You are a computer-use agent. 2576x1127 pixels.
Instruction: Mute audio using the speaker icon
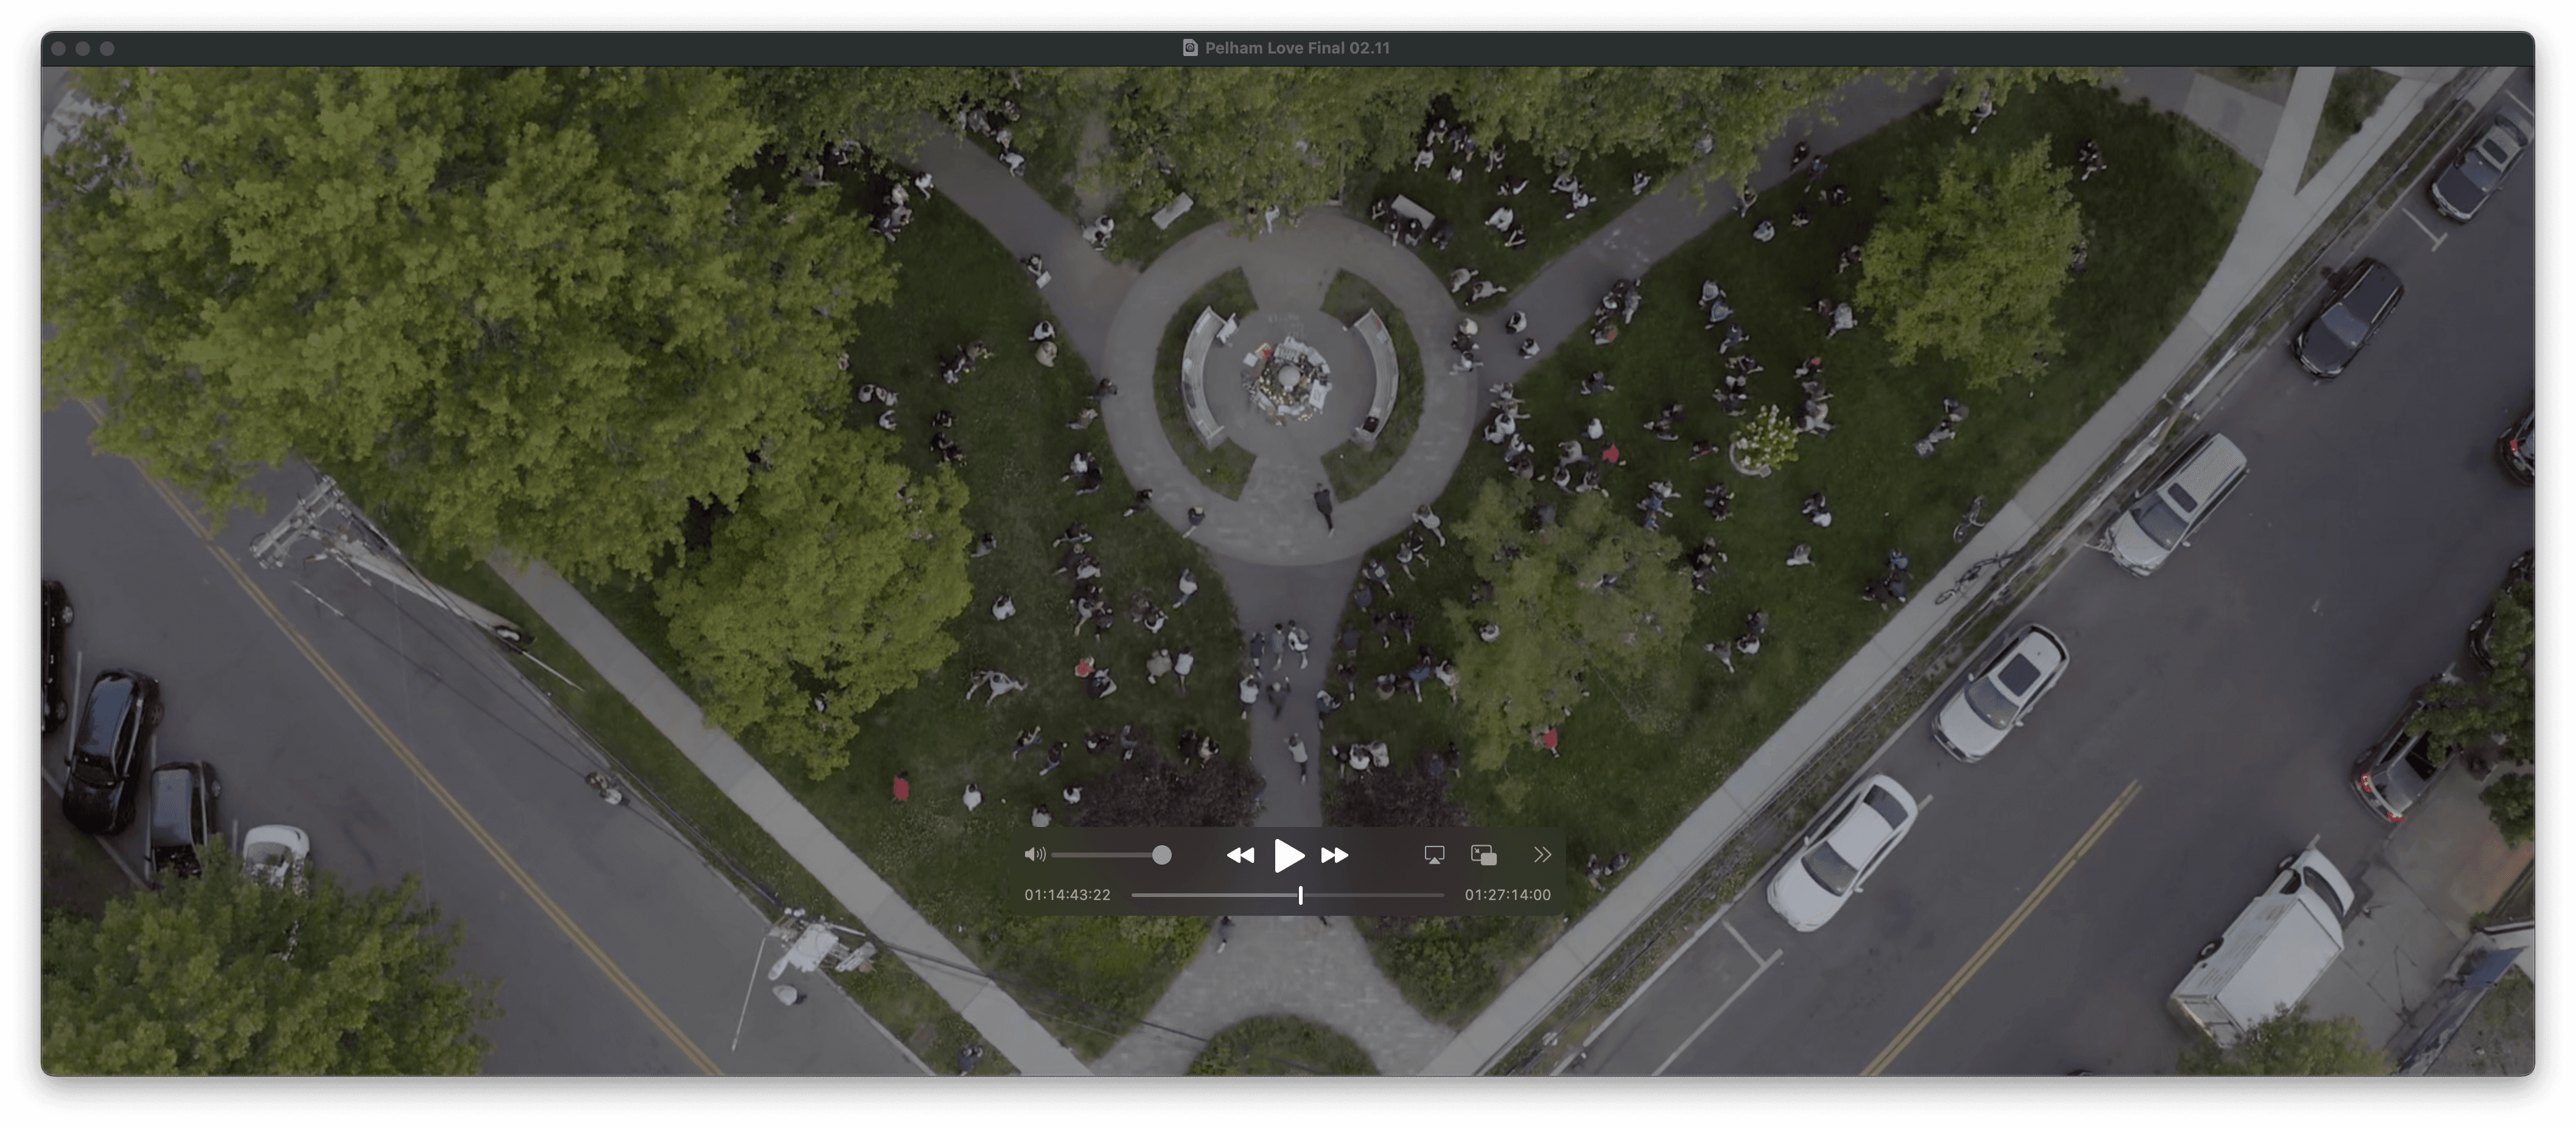pyautogui.click(x=1035, y=855)
